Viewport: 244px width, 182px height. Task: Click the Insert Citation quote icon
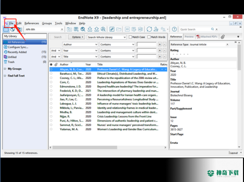[127, 29]
